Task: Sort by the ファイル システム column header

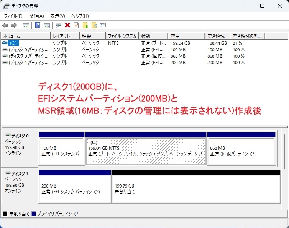Action: pyautogui.click(x=122, y=36)
